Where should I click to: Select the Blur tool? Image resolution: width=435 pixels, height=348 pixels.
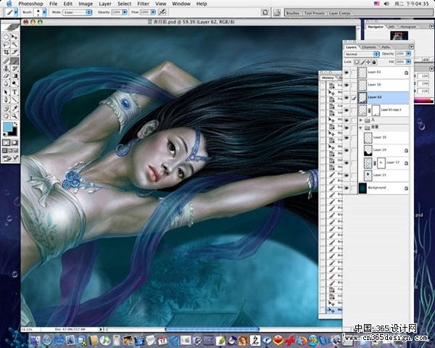coord(6,83)
